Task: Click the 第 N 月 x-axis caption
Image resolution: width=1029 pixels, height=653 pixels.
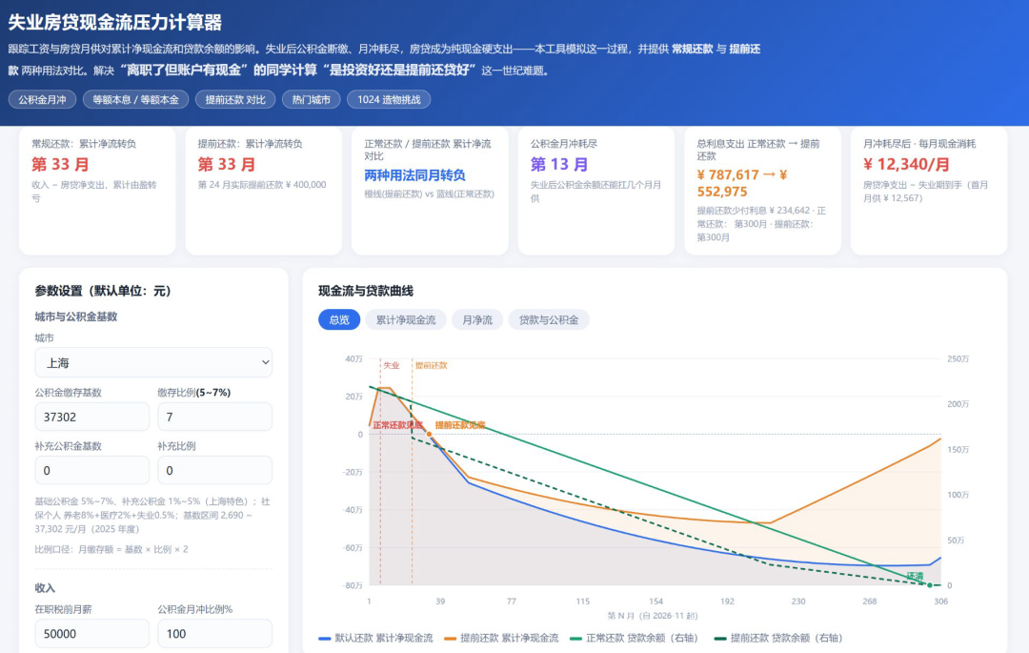Action: [653, 616]
